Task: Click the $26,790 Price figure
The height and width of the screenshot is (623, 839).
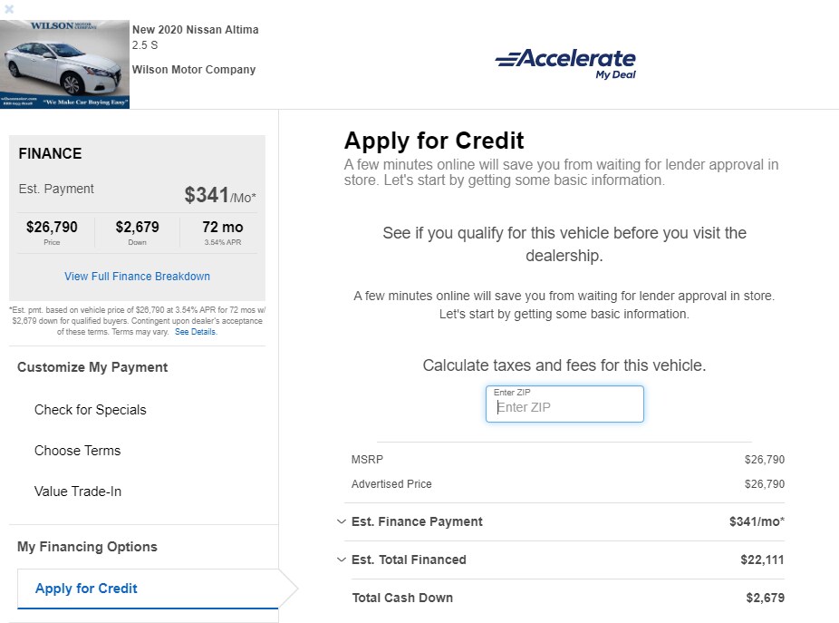Action: [x=52, y=227]
